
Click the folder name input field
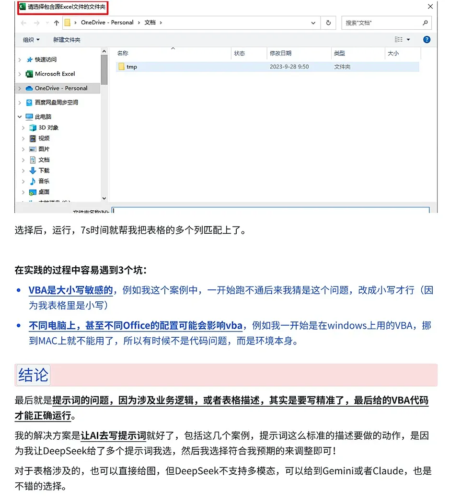[x=271, y=210]
